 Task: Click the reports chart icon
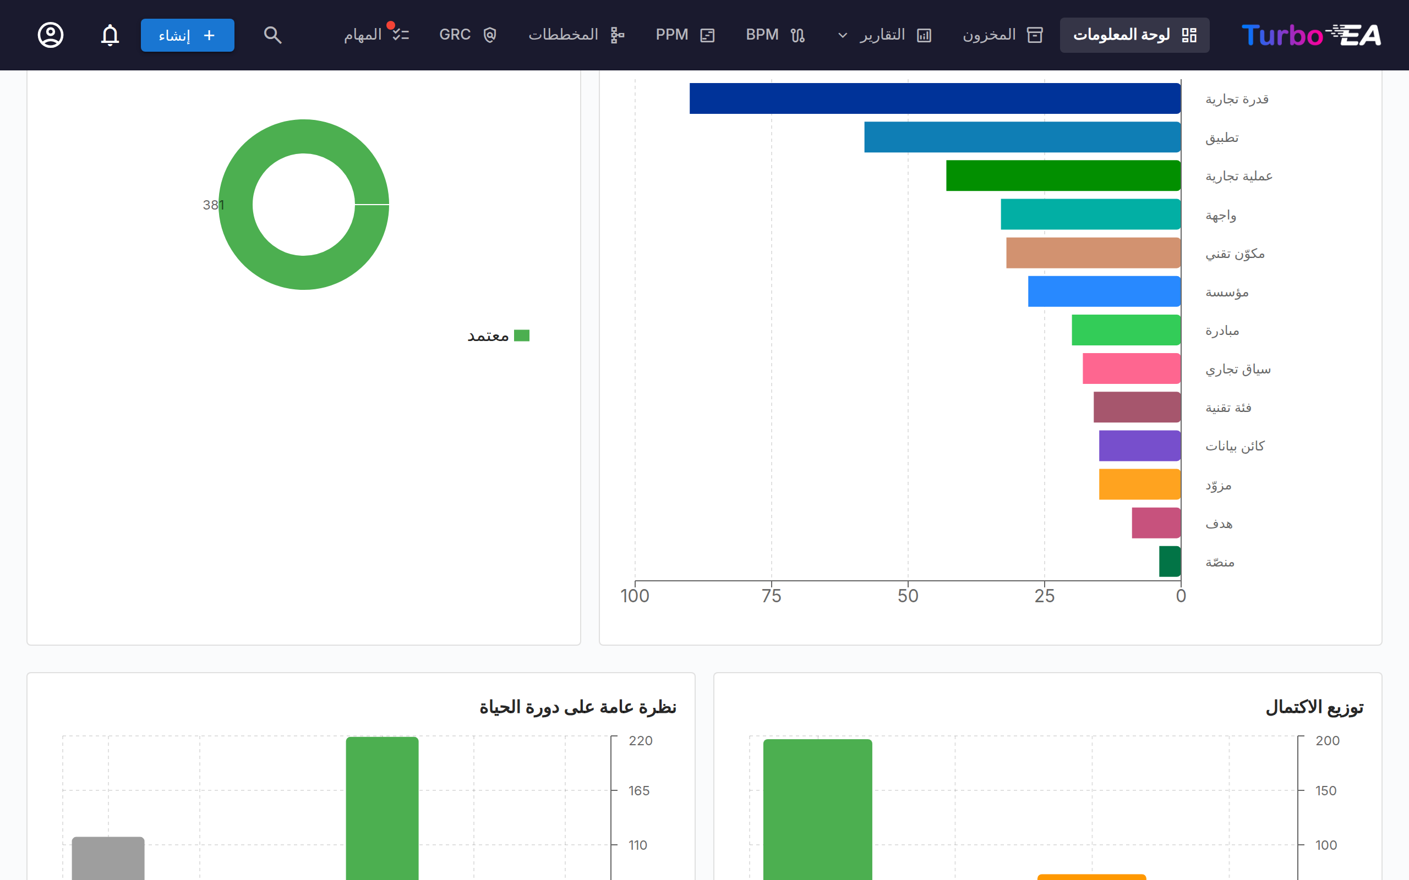pos(924,35)
